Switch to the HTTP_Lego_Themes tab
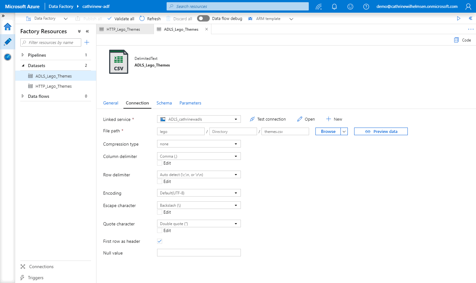This screenshot has height=283, width=476. point(123,29)
